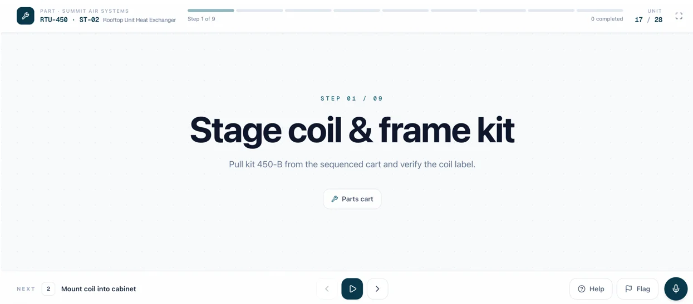
Task: Activate the microphone voice button
Action: point(676,289)
